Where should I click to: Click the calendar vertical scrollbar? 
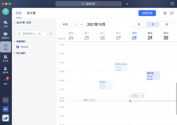pos(176,98)
